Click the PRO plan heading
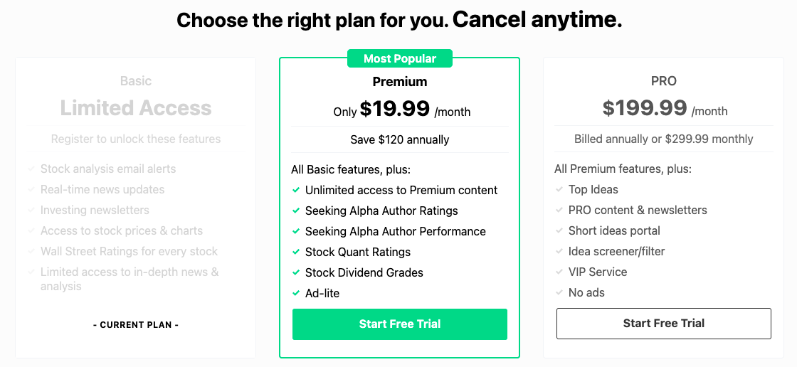Image resolution: width=797 pixels, height=367 pixels. point(664,81)
